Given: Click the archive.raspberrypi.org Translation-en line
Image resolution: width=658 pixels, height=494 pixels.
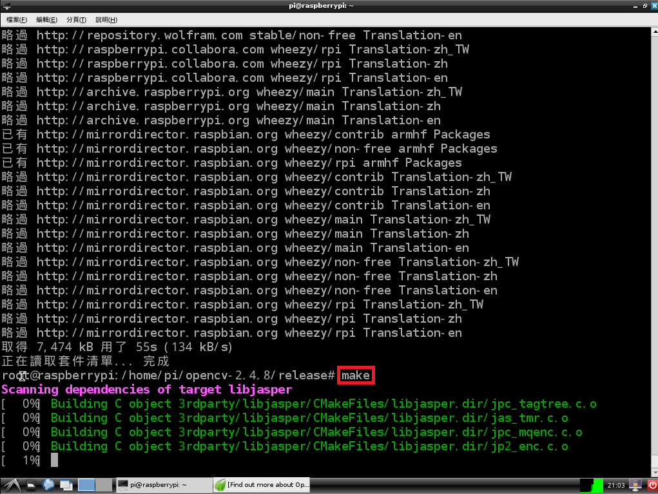Looking at the screenshot, I should (x=221, y=120).
